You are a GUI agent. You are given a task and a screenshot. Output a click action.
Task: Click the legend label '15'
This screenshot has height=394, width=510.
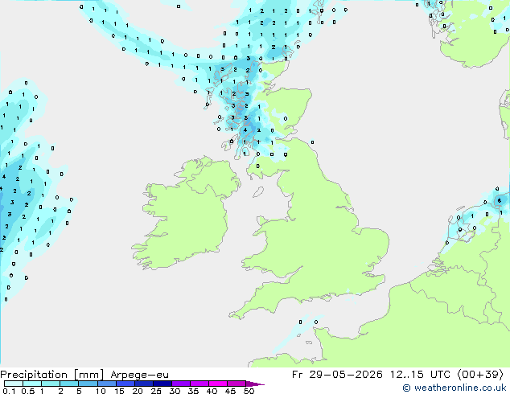pos(119,391)
